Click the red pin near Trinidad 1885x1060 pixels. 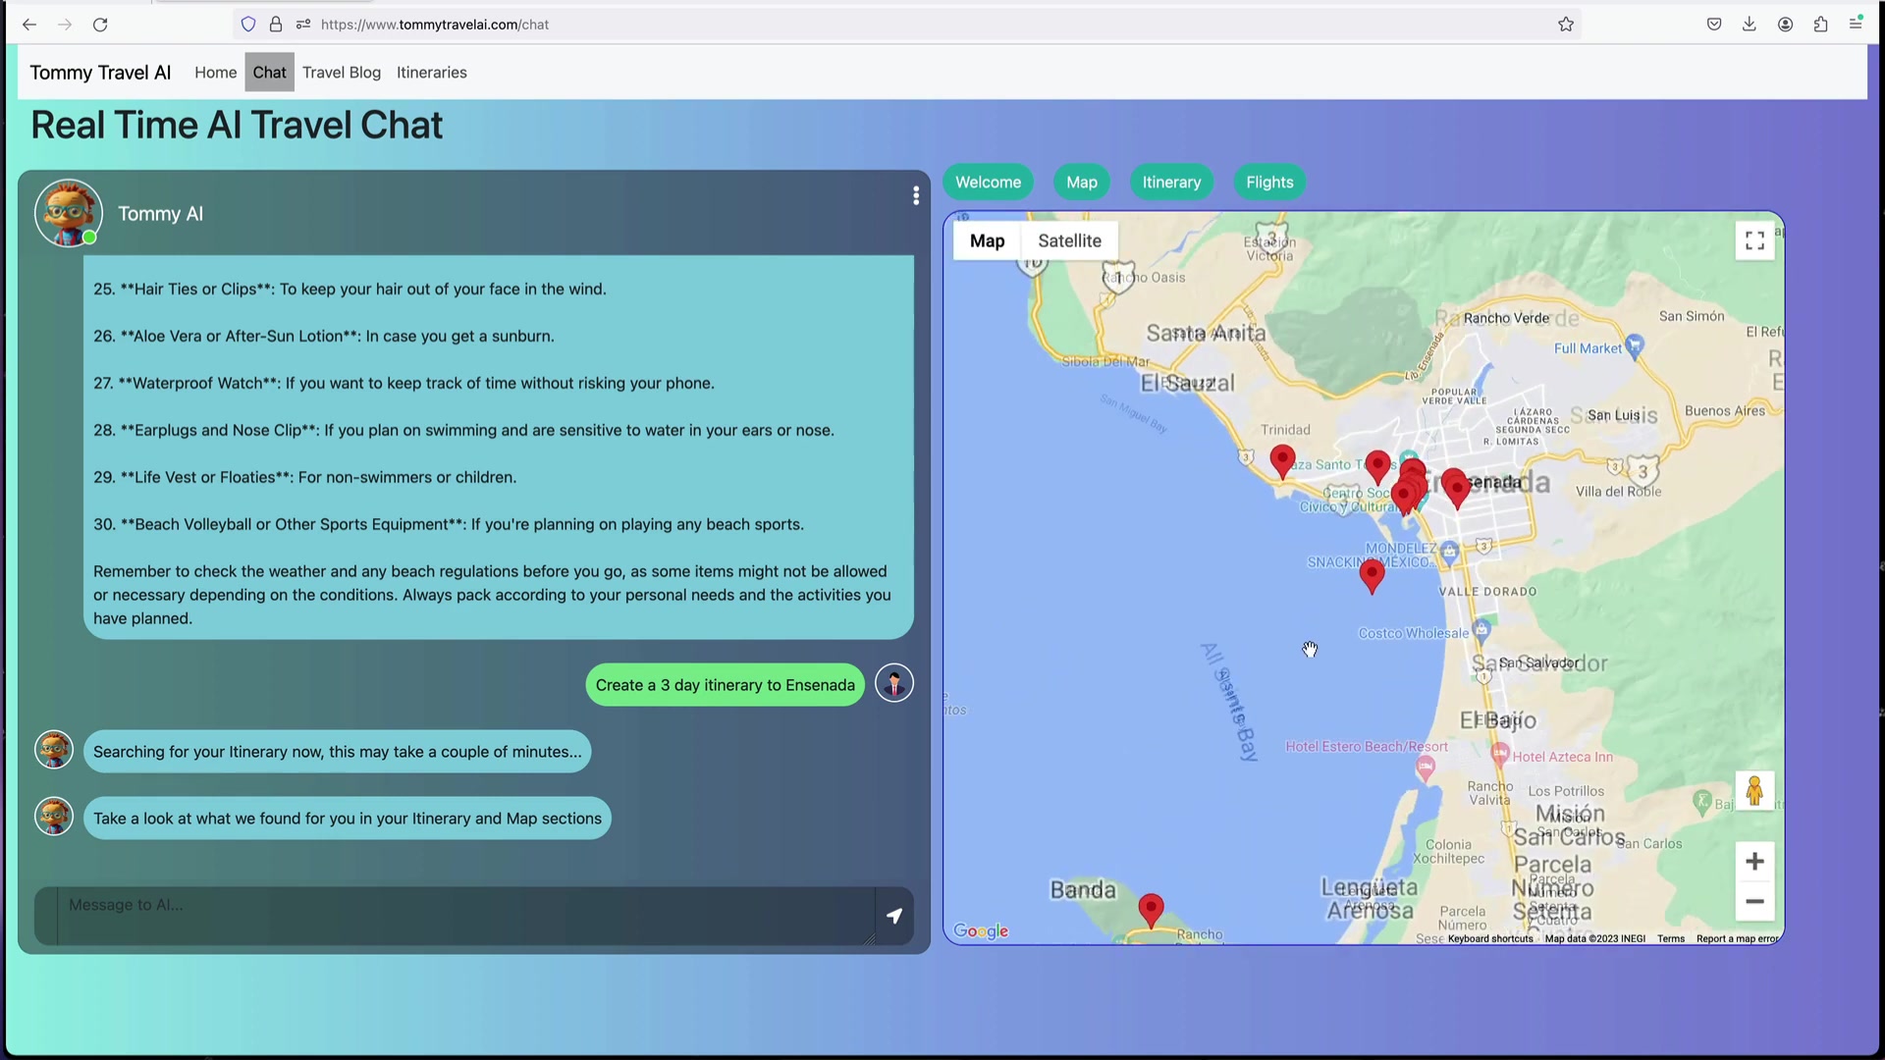[x=1282, y=461]
